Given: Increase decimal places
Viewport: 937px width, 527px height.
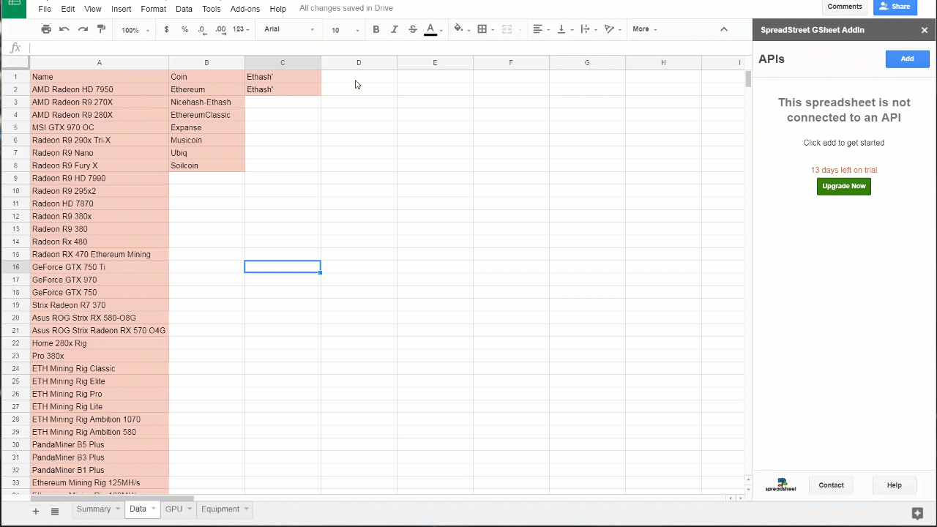Looking at the screenshot, I should [x=220, y=29].
